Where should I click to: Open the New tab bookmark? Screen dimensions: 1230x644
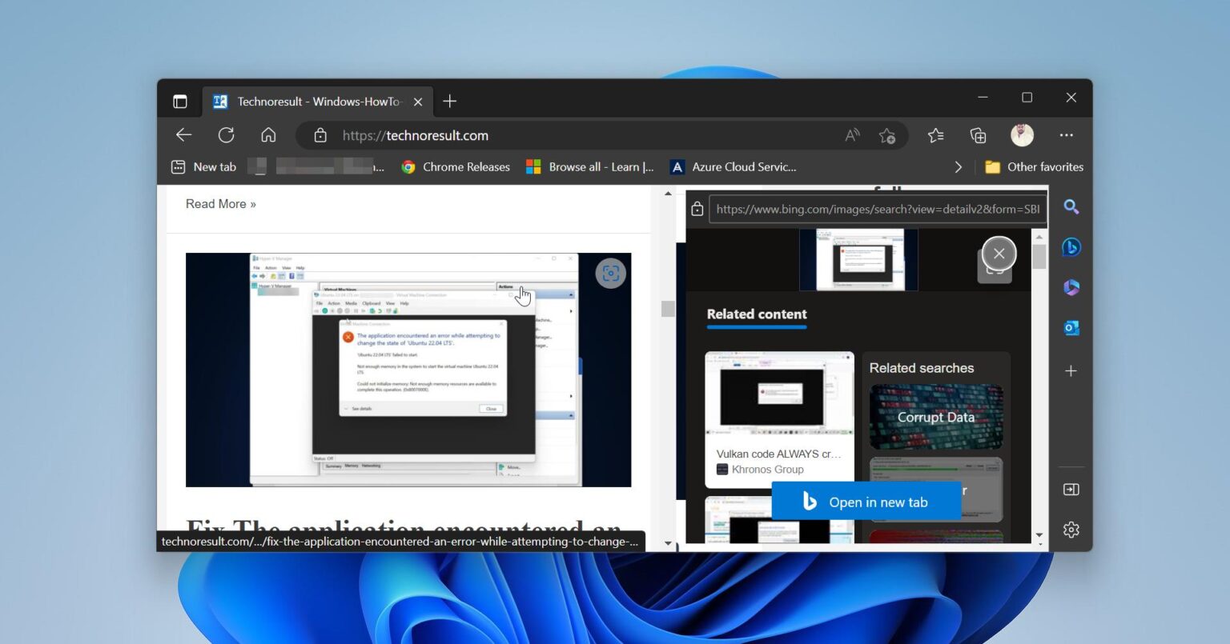coord(203,166)
